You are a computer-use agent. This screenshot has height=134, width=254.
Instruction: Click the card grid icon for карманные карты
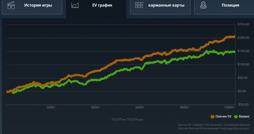[139, 5]
